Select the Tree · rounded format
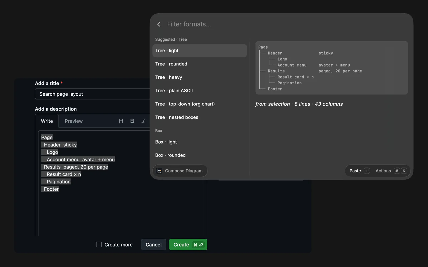This screenshot has width=428, height=267. pos(200,64)
